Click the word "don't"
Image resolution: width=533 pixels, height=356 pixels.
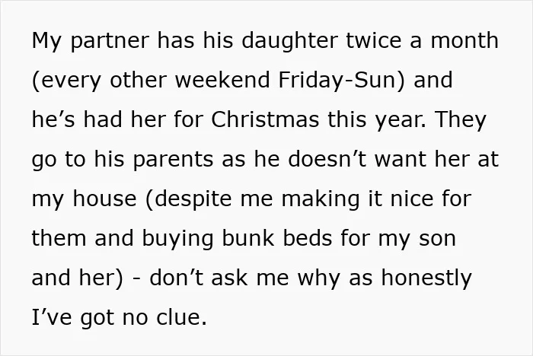click(177, 277)
